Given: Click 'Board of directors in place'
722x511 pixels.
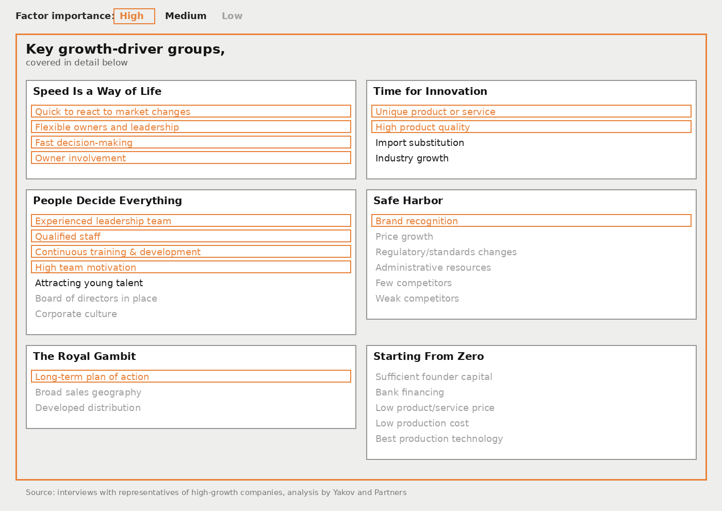Looking at the screenshot, I should pos(96,299).
